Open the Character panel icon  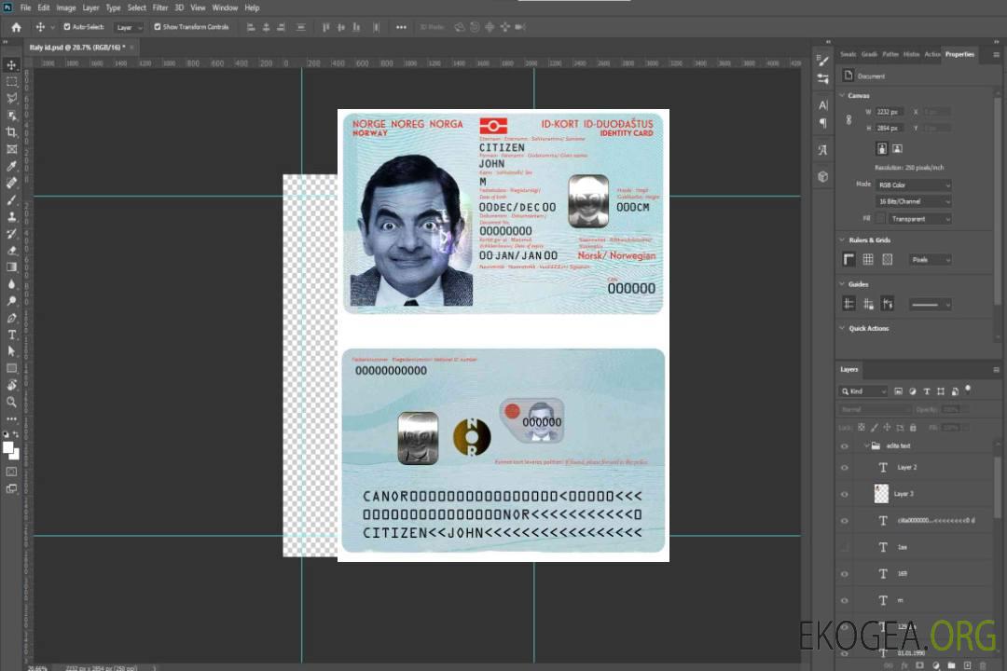tap(822, 105)
